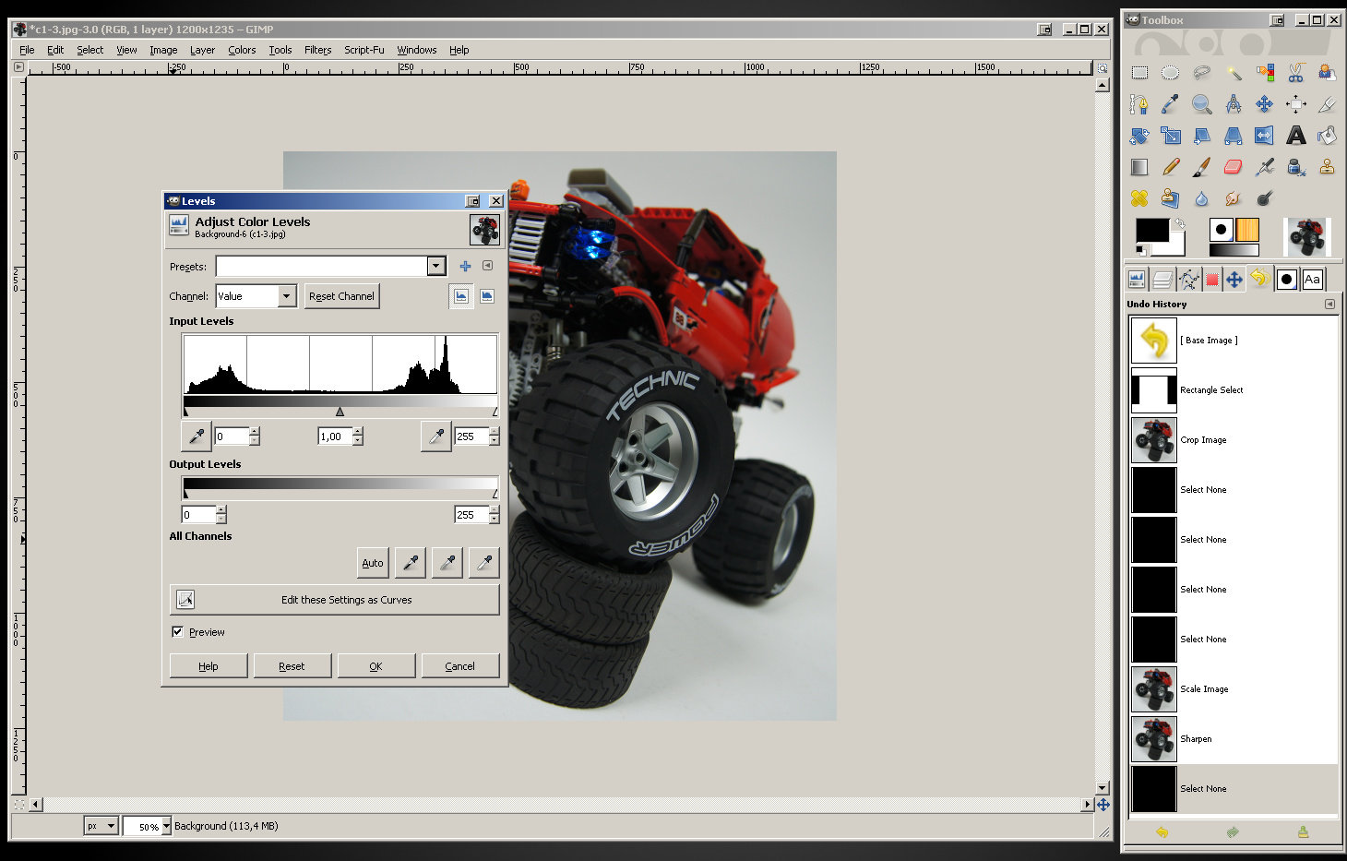Open the 50% zoom dropdown

[x=148, y=827]
